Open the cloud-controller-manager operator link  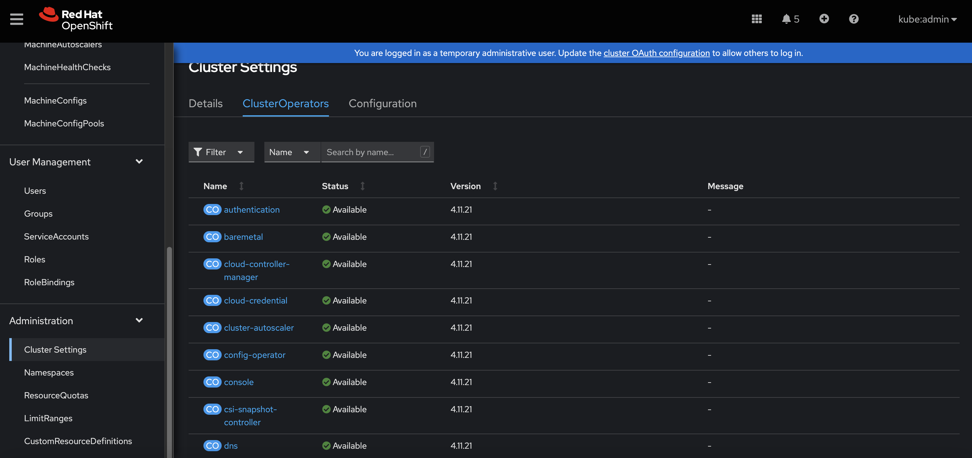click(x=257, y=270)
